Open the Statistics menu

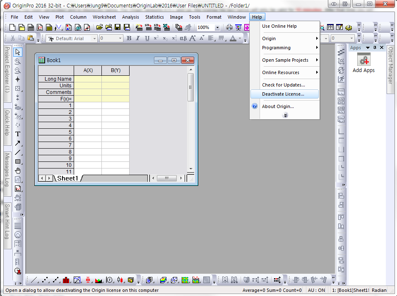pos(154,17)
